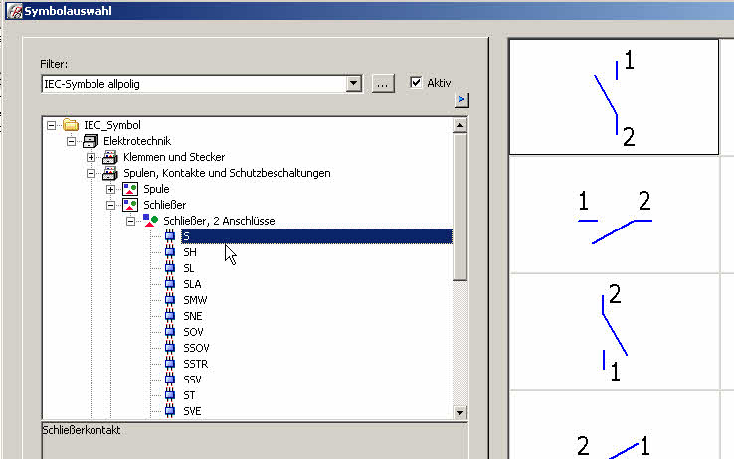
Task: Click the Elektrotechnik drawer icon
Action: 91,141
